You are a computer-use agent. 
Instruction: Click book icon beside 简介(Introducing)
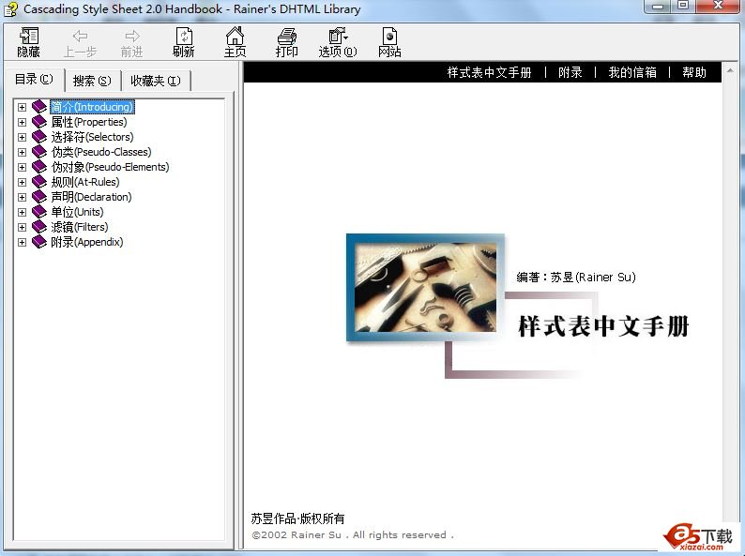coord(39,107)
